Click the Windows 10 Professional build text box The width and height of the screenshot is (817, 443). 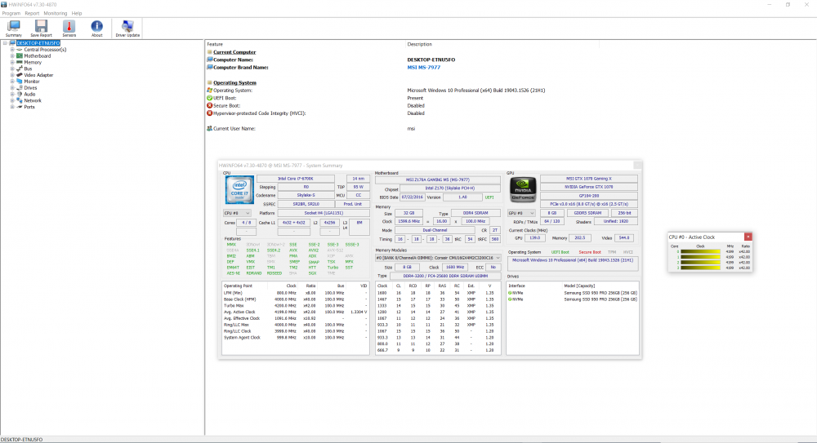(x=573, y=263)
